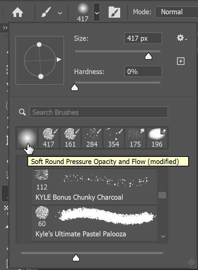The image size is (198, 270).
Task: Collapse the brush preset picker dropdown arrow
Action: (96, 13)
